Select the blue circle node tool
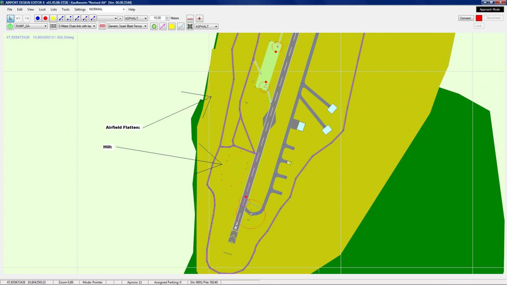The image size is (507, 285). [38, 19]
